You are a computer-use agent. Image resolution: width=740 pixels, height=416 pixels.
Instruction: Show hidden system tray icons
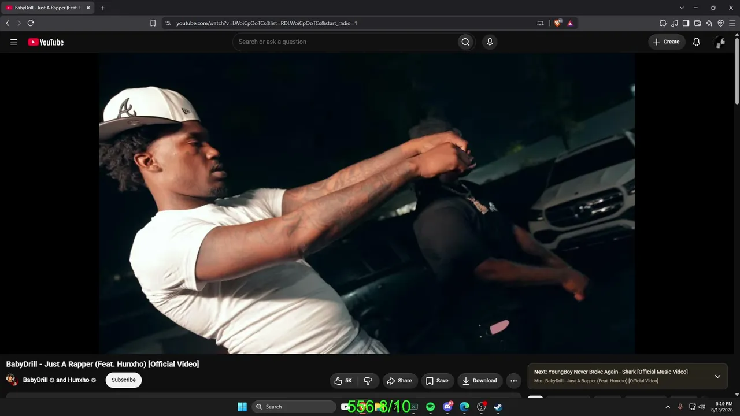[x=668, y=407]
